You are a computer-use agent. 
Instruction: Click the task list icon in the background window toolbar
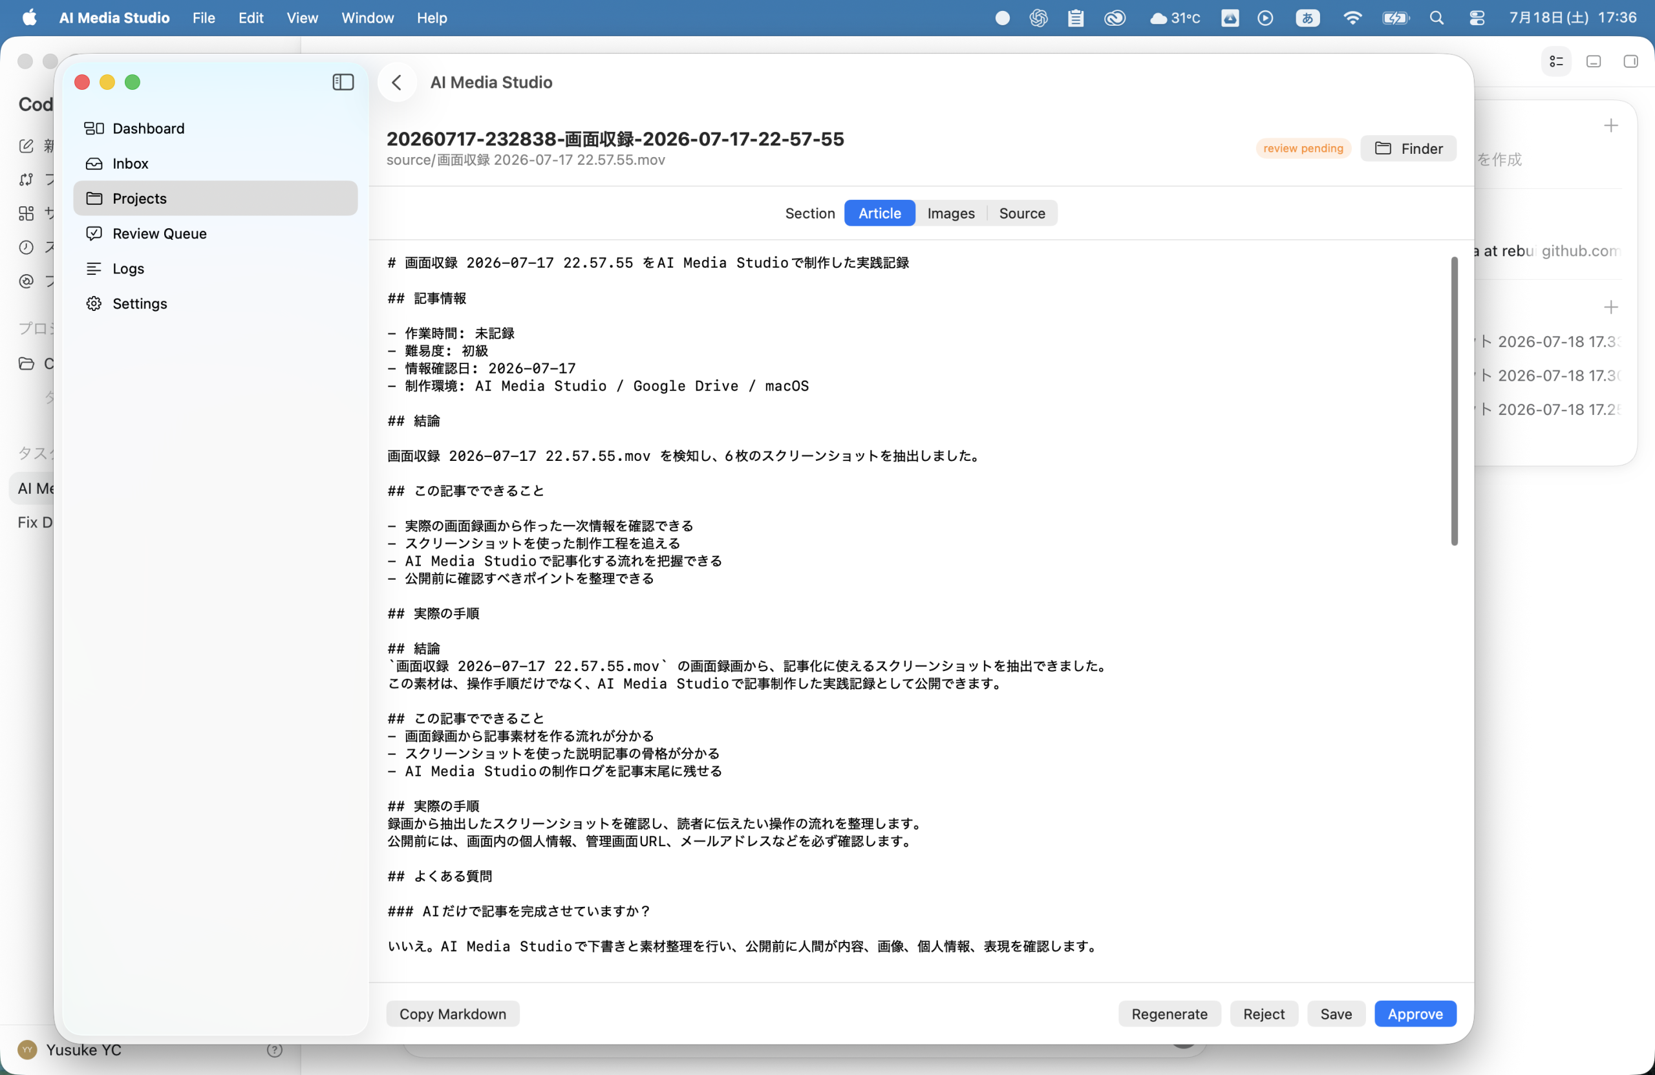1556,61
